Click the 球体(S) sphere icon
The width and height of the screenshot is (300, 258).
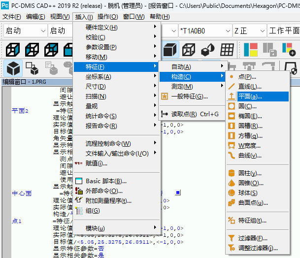232,193
